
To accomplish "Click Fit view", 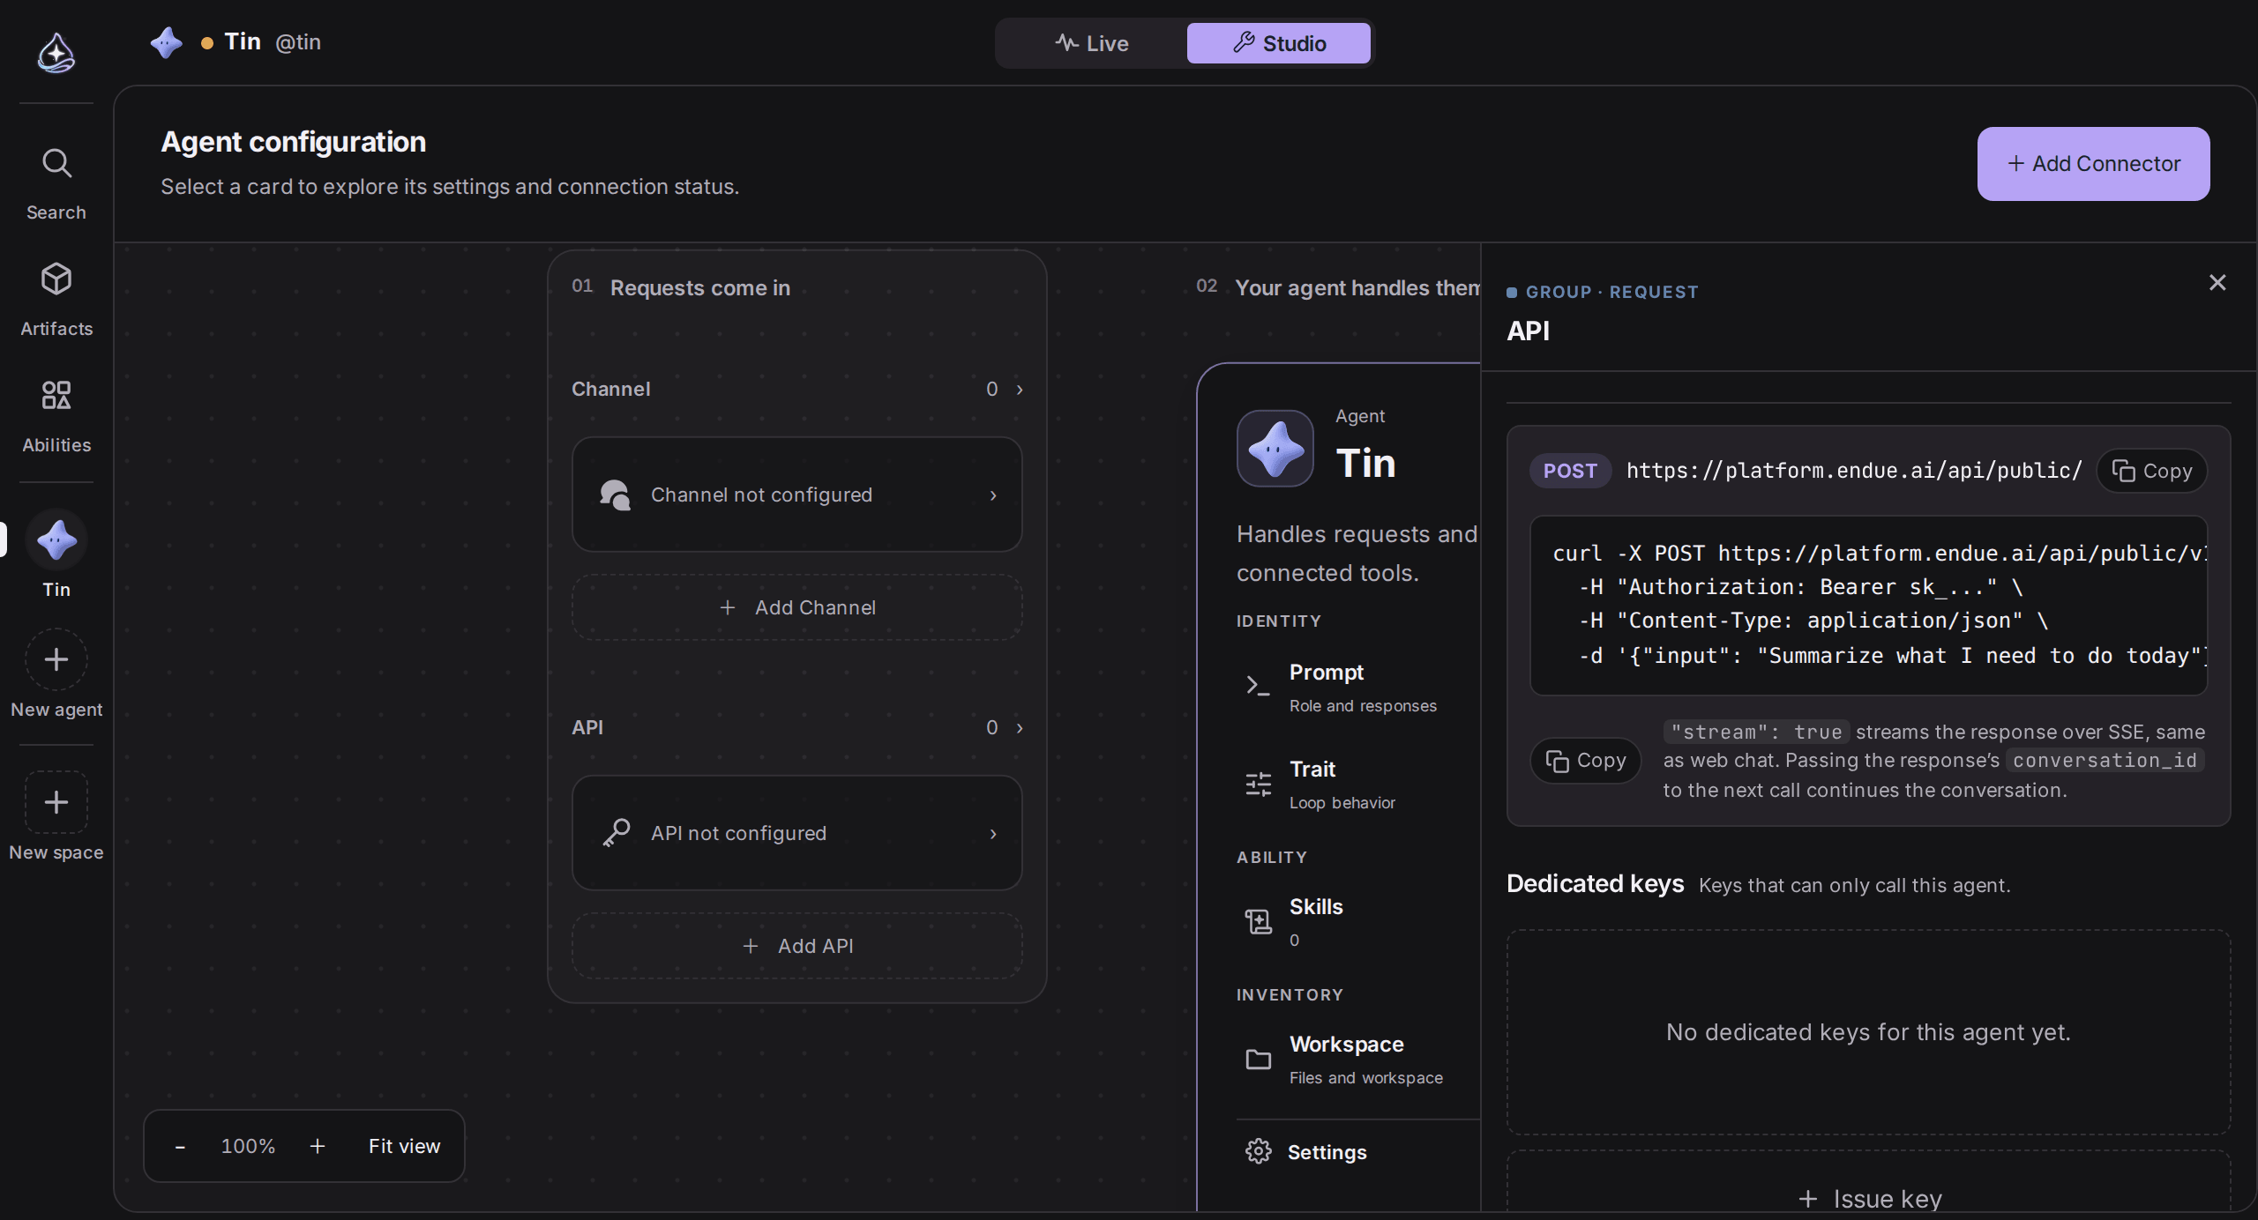I will pyautogui.click(x=404, y=1146).
